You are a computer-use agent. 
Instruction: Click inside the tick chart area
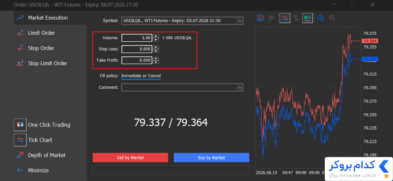coord(309,98)
